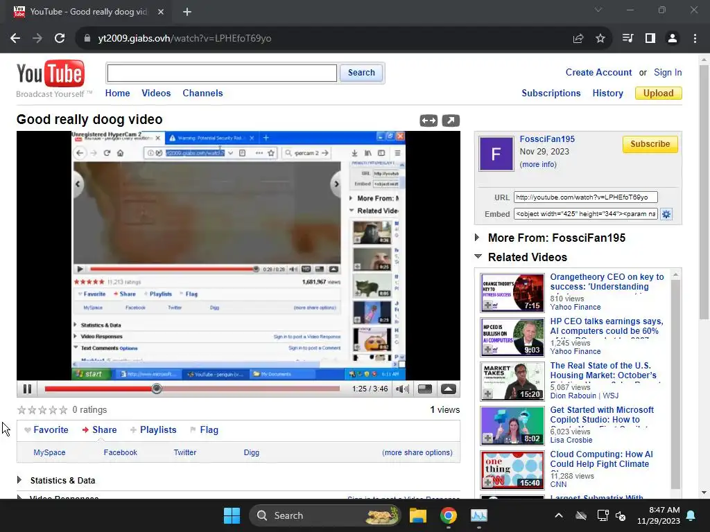710x532 pixels.
Task: Open File Explorer from the taskbar
Action: [x=418, y=515]
